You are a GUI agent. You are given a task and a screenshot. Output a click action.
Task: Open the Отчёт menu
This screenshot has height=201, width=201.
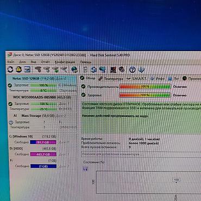click(45, 62)
